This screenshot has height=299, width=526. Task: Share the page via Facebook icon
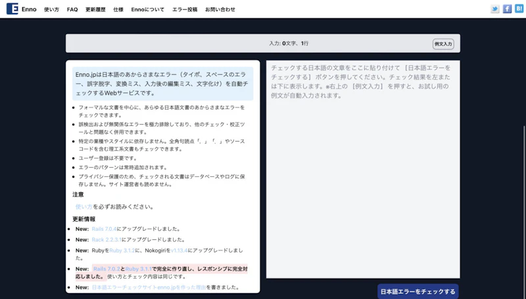(x=507, y=9)
